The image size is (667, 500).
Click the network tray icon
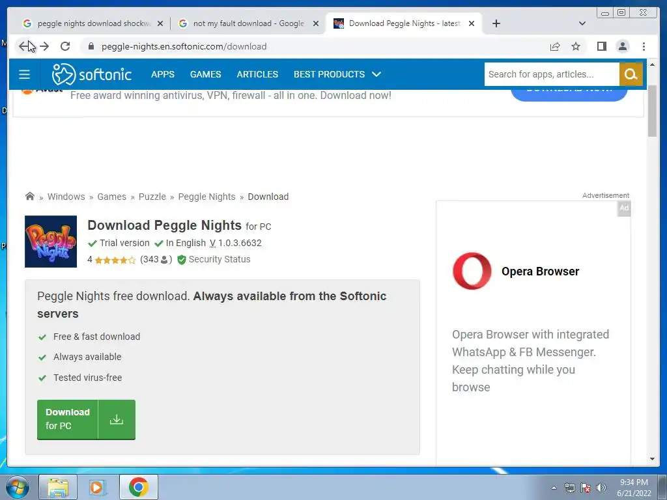click(x=569, y=488)
